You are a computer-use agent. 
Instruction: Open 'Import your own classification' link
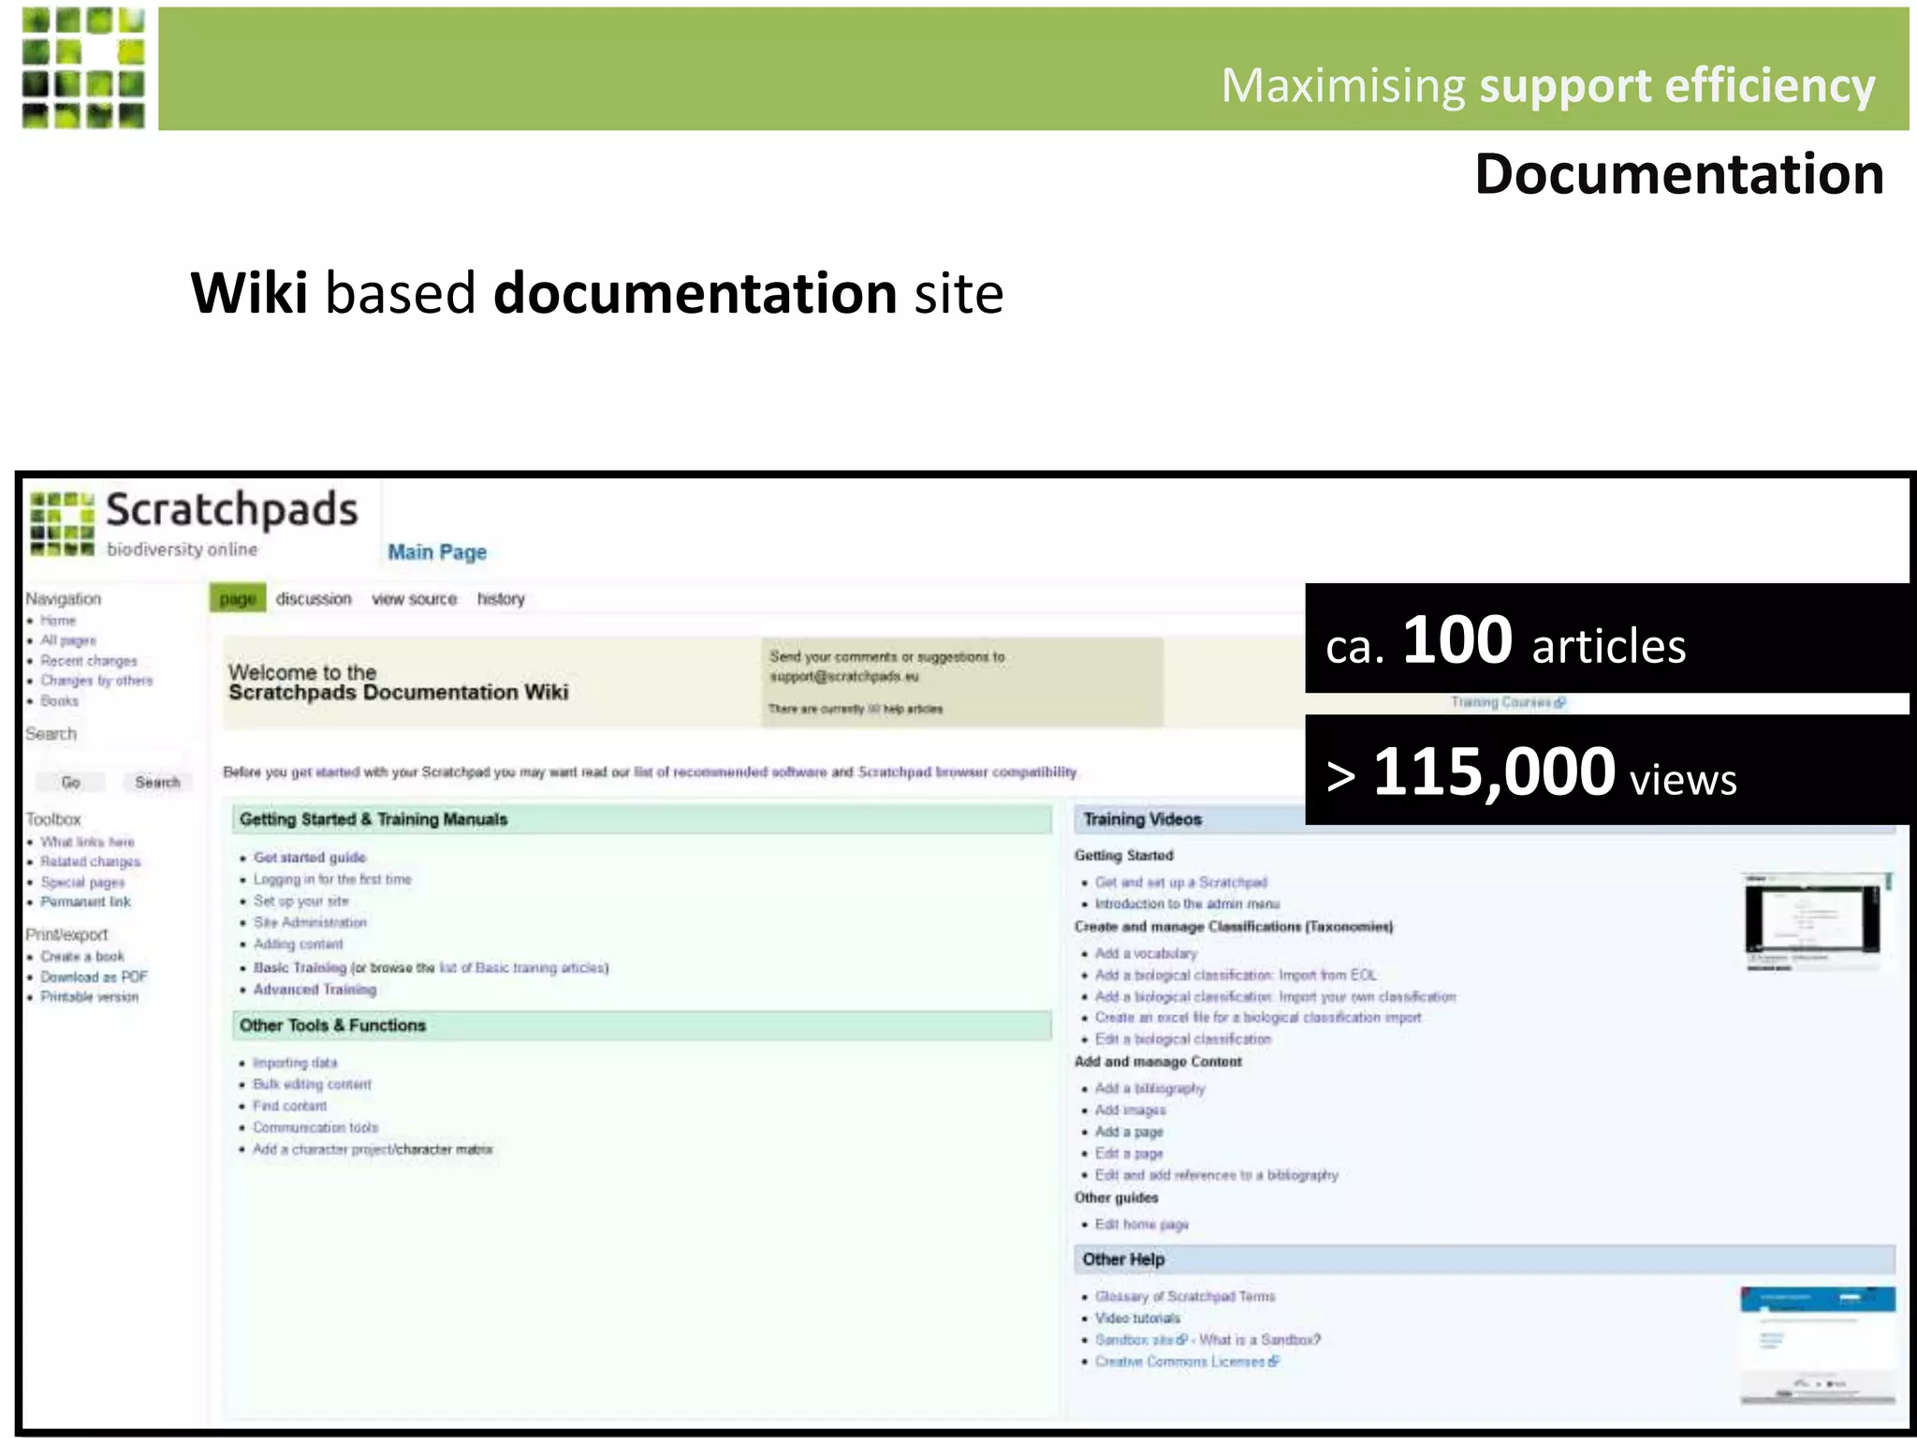point(1275,997)
